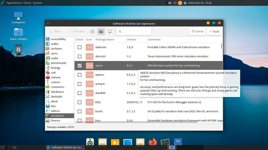This screenshot has width=268, height=150.
Task: Check the bsvc package checkbox
Action: pyautogui.click(x=79, y=120)
